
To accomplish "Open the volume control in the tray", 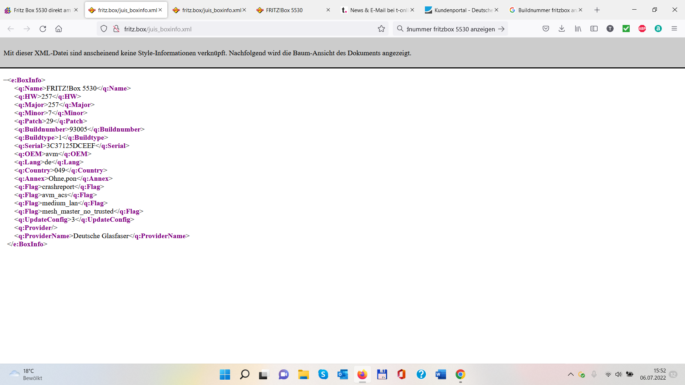I will coord(618,374).
